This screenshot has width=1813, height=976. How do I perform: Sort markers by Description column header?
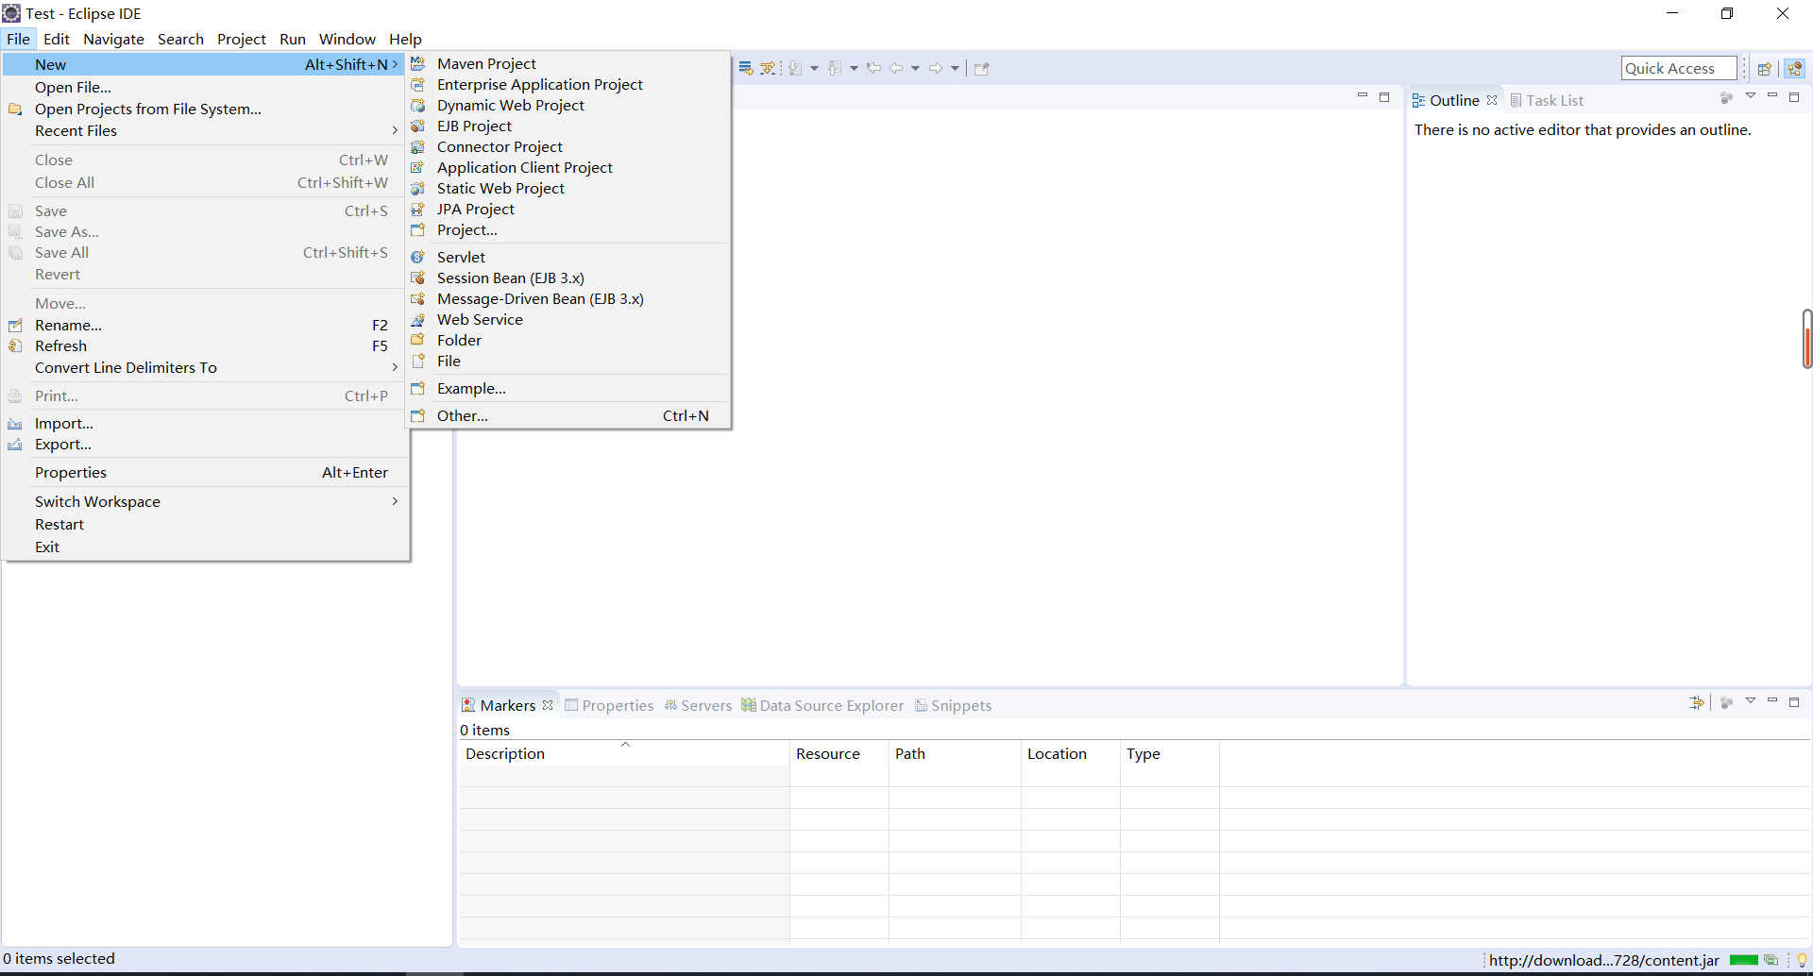[624, 753]
